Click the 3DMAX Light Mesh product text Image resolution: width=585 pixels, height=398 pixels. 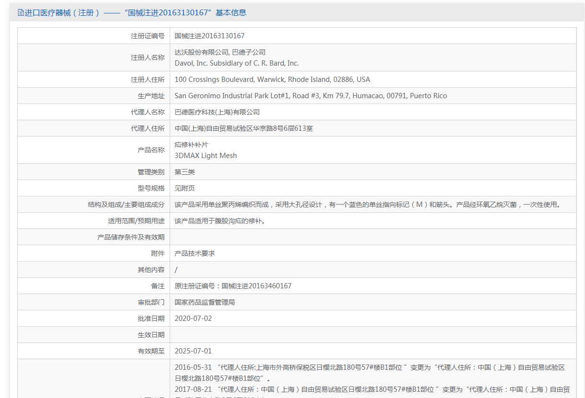coord(206,156)
